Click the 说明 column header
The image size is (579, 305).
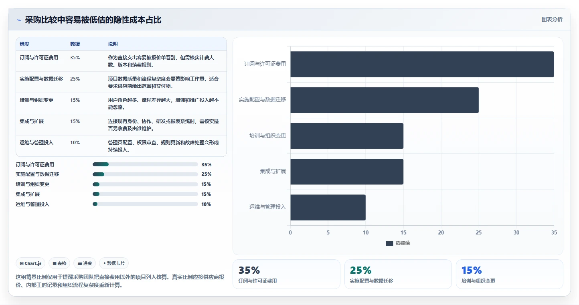coord(113,44)
